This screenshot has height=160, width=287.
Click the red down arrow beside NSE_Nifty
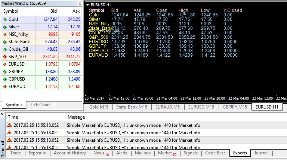(x=4, y=34)
